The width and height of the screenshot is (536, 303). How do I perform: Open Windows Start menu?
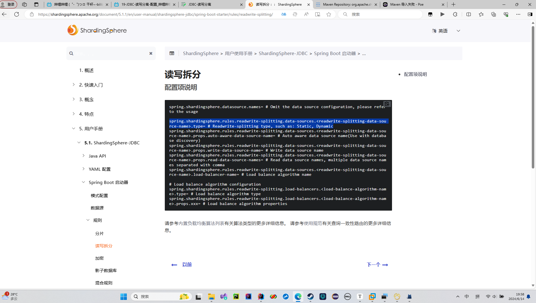pos(123,297)
